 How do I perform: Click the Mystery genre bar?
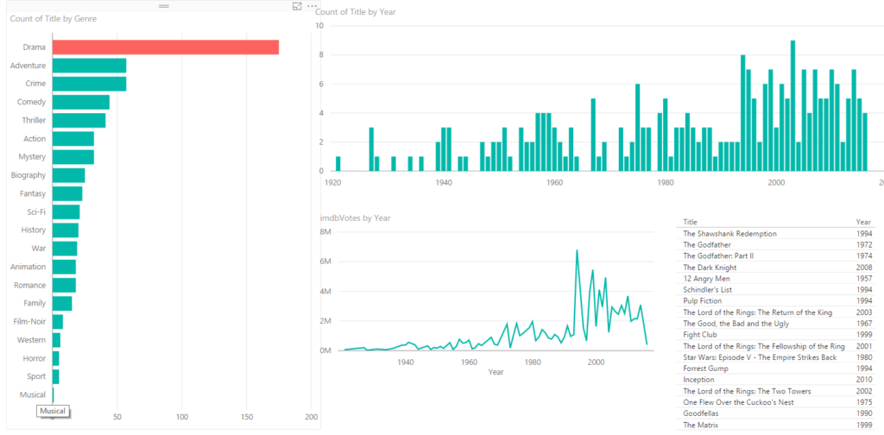tap(73, 157)
